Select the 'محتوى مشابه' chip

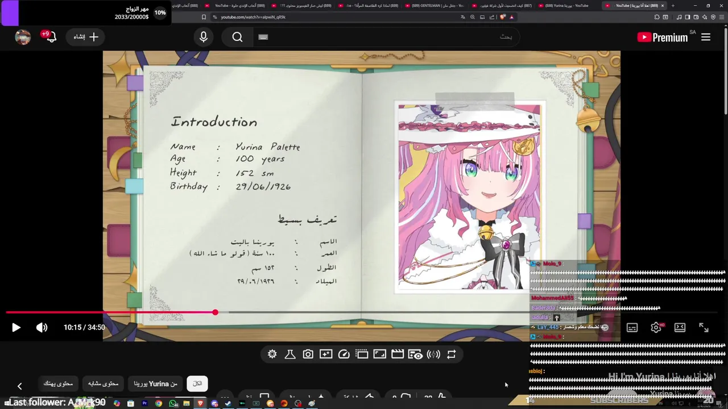pos(103,383)
